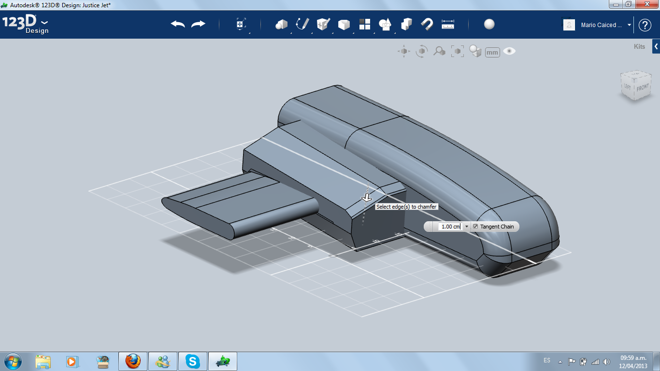The width and height of the screenshot is (660, 371).
Task: Open the chamfer distance dropdown arrow
Action: coord(466,227)
